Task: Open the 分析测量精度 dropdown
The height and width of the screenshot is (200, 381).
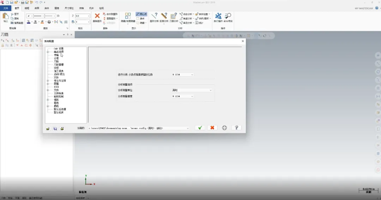Action: coord(183,96)
